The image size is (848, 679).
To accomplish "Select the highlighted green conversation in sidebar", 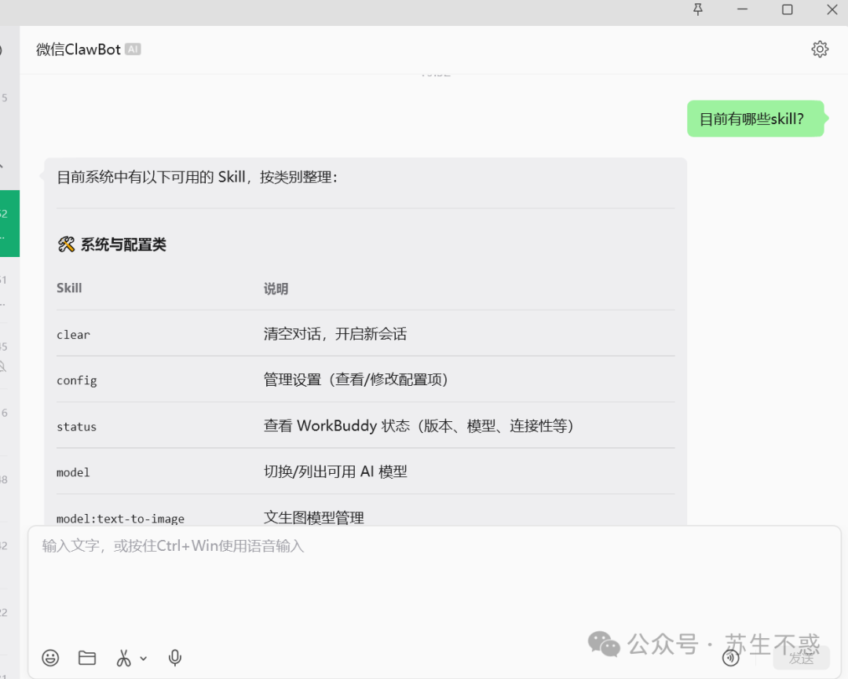I will [x=9, y=223].
